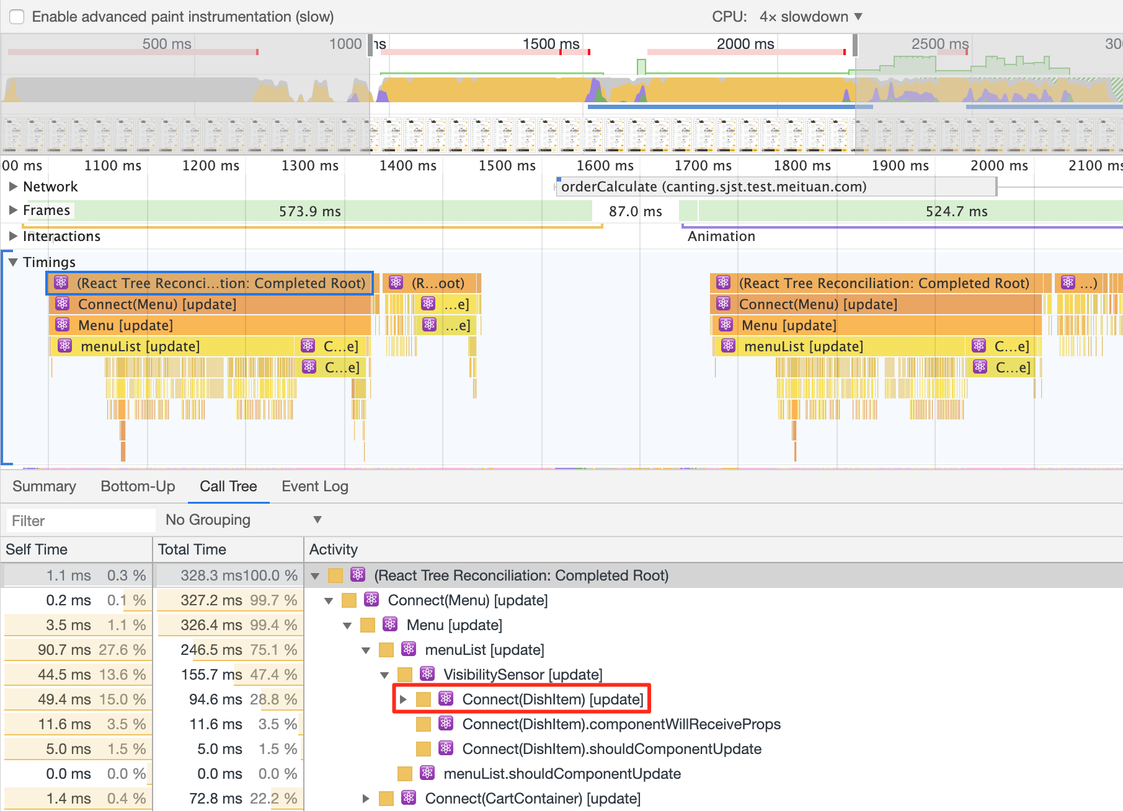Expand the Connect(DishItem) [update] row
Screen dimensions: 1123x811
click(403, 699)
